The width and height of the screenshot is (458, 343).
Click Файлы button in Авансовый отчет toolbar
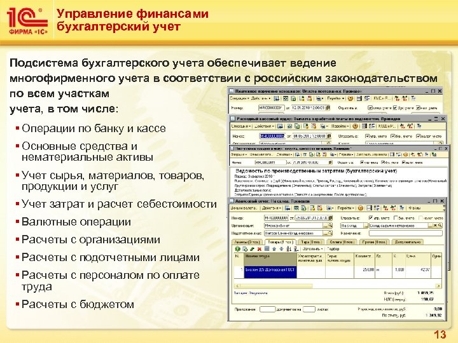tap(415, 208)
